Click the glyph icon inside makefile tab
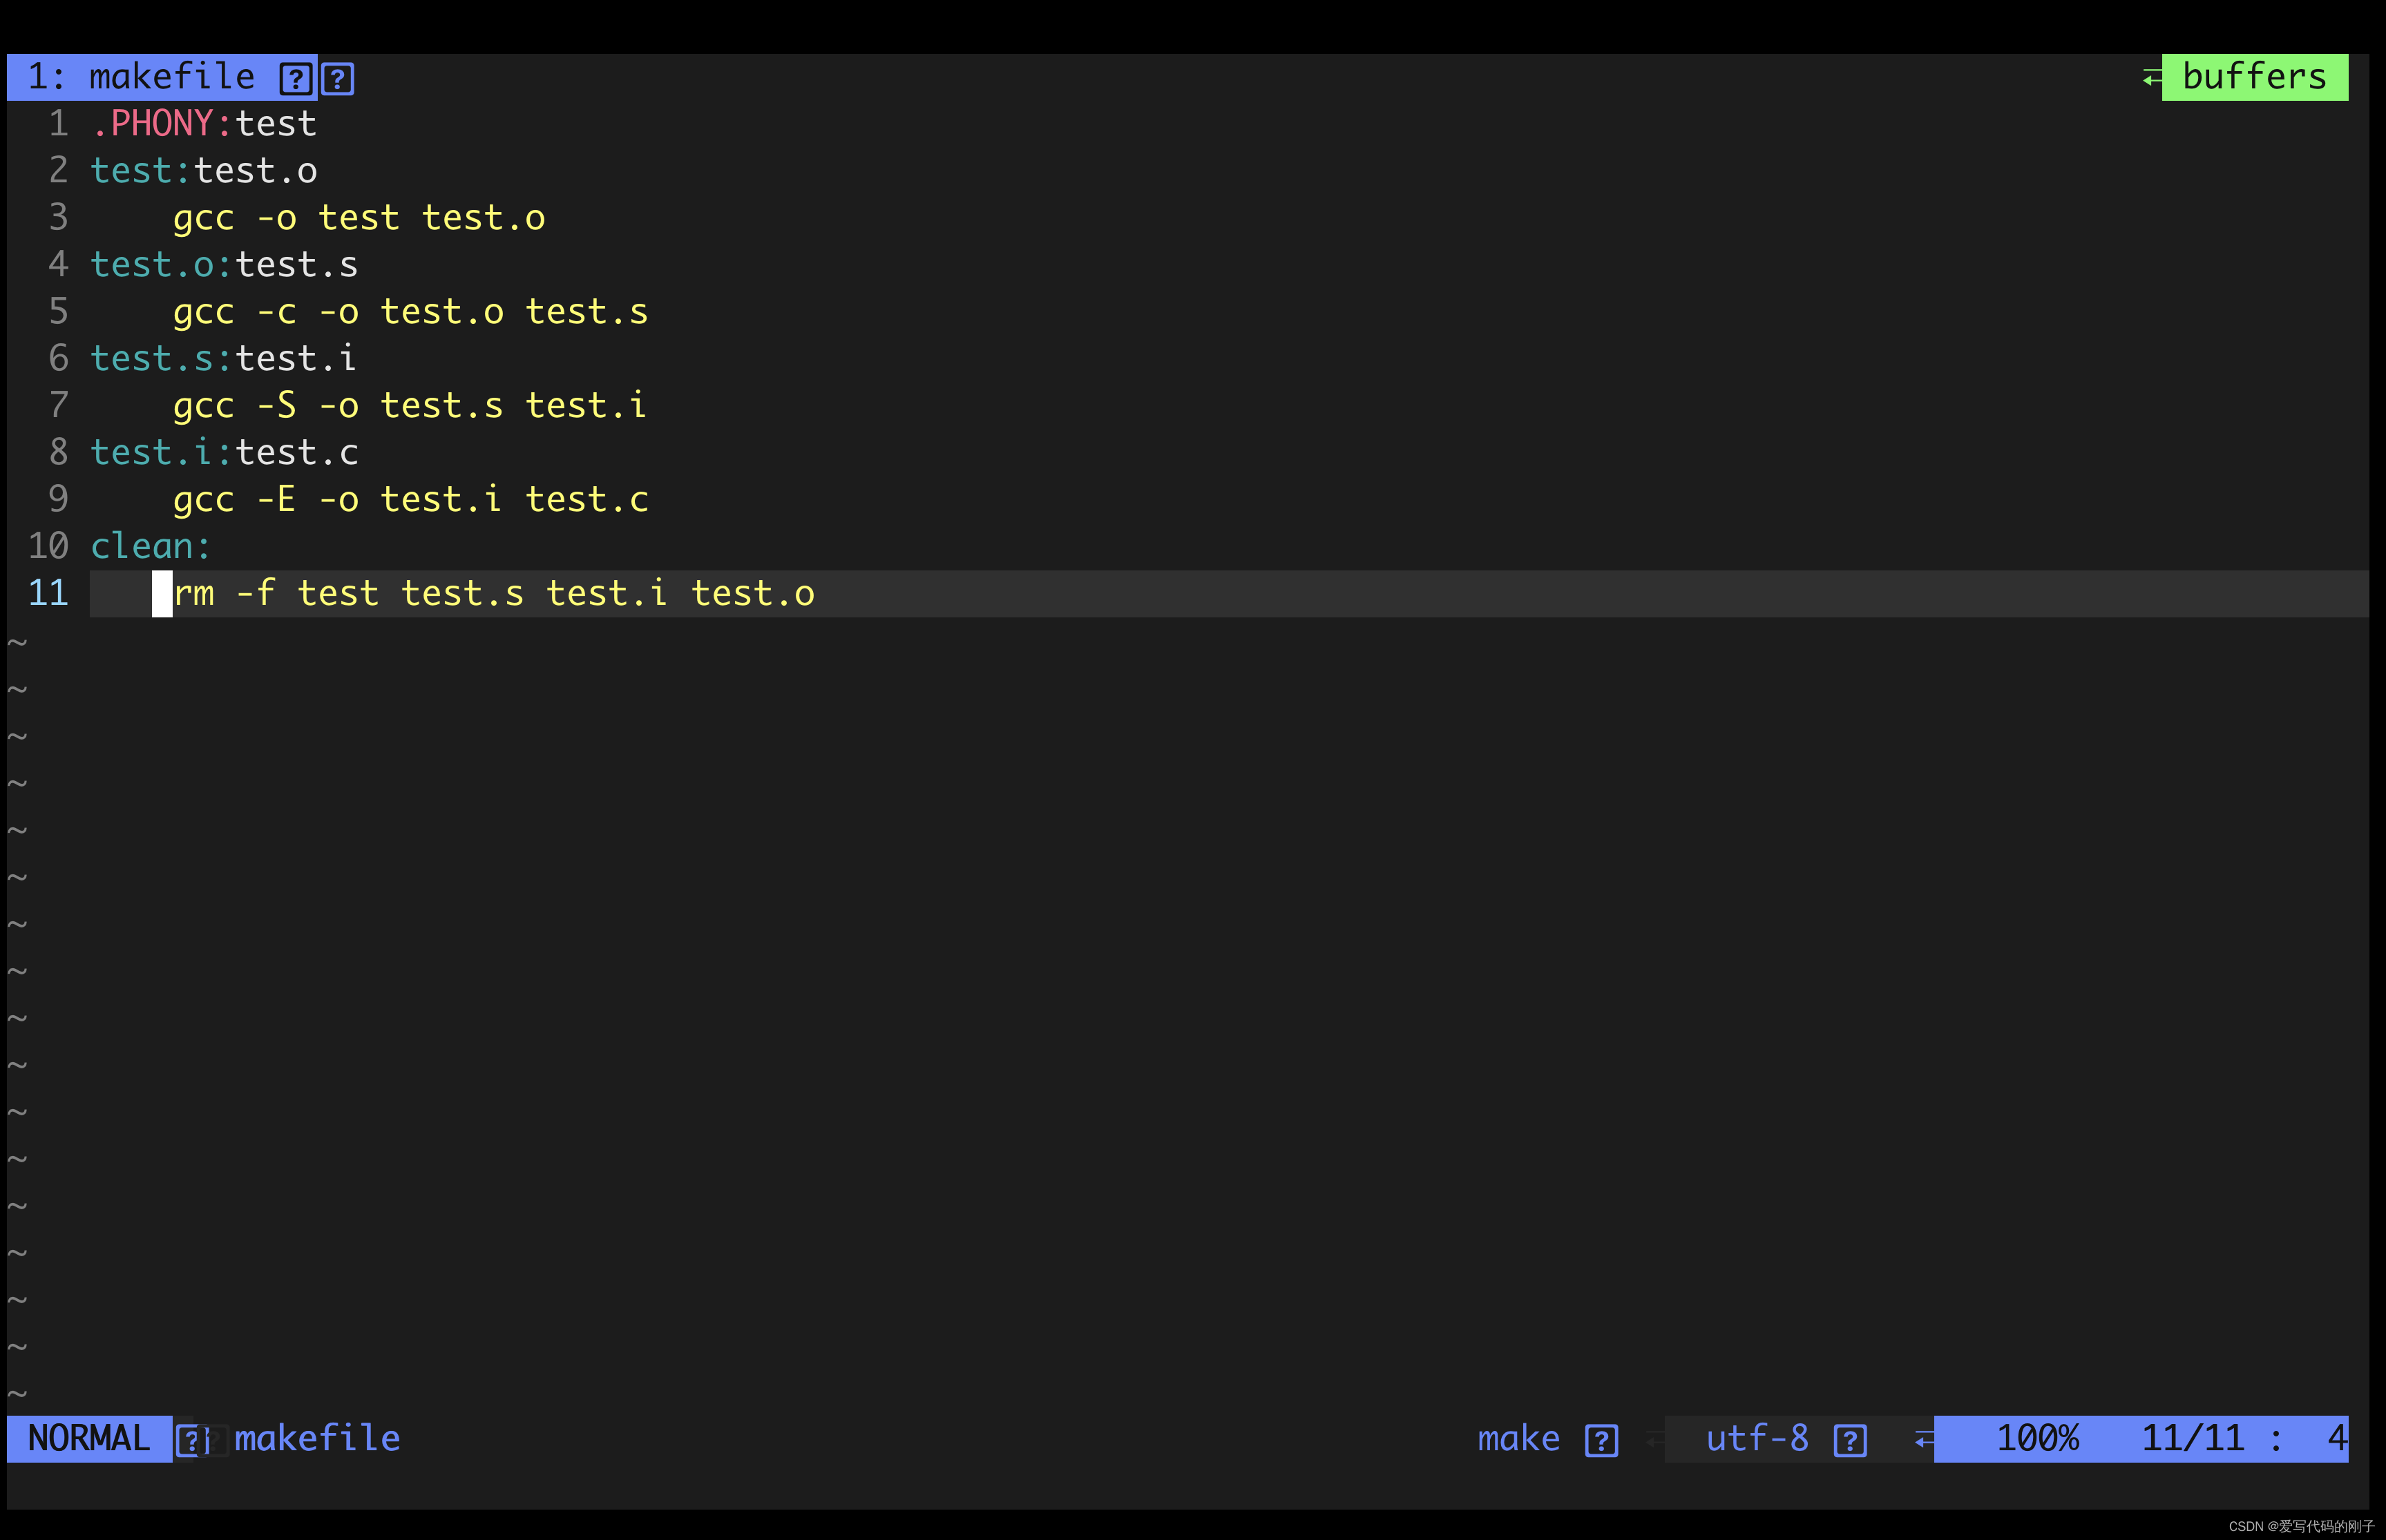Screen dimensions: 2386x1540 296,78
